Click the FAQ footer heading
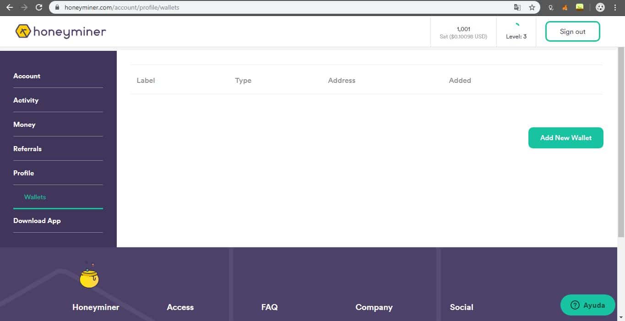The image size is (625, 321). [x=269, y=307]
